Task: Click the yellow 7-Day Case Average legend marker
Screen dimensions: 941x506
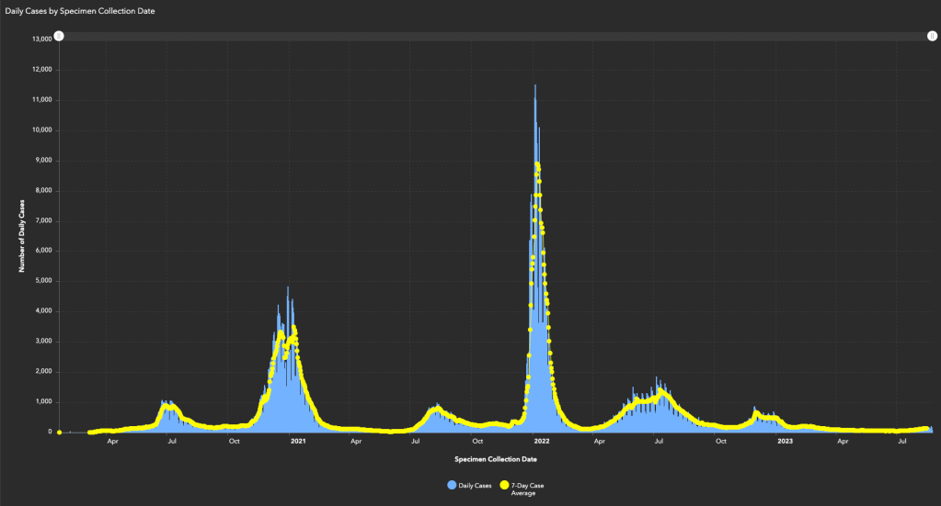Action: tap(503, 484)
